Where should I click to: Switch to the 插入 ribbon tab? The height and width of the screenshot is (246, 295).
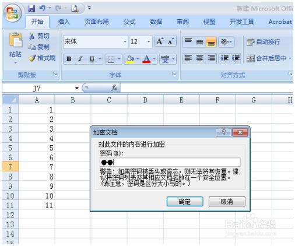pyautogui.click(x=64, y=22)
